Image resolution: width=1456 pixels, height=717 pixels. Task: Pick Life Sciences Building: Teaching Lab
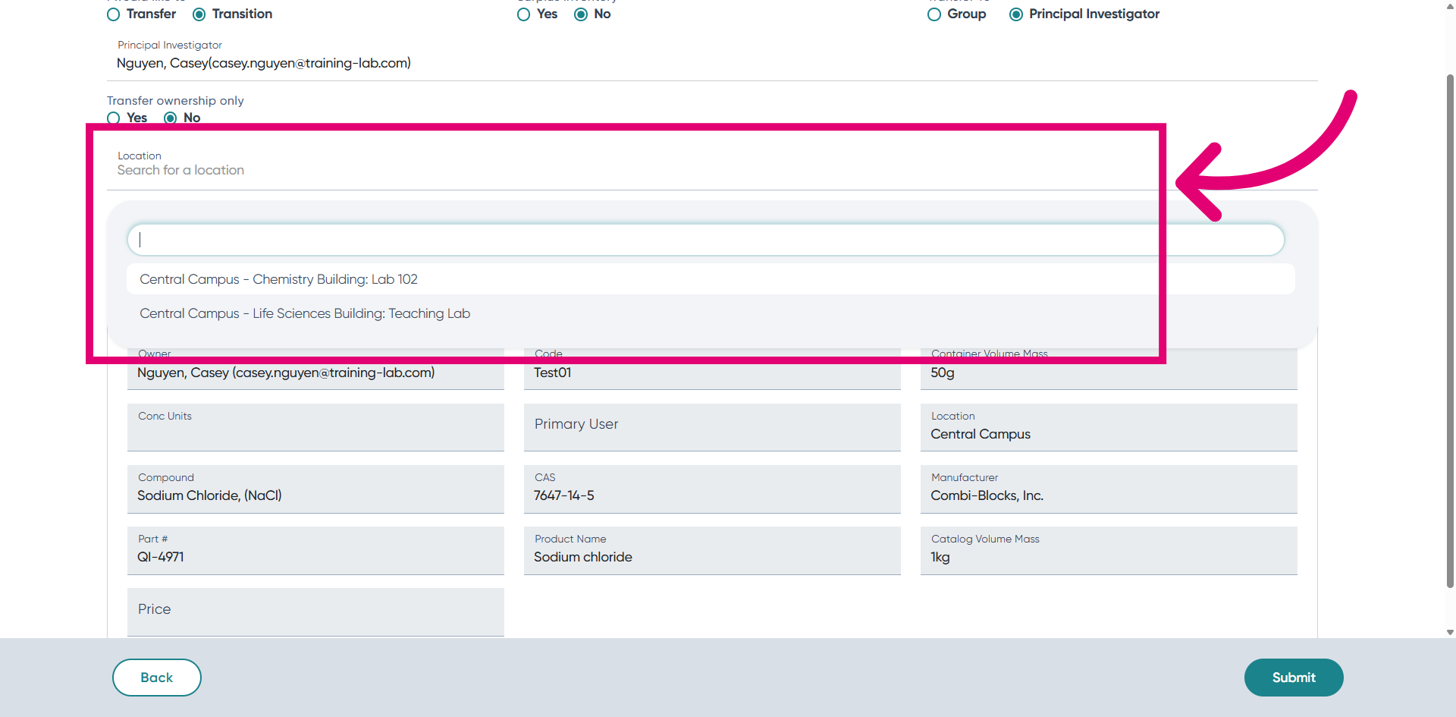click(x=711, y=313)
